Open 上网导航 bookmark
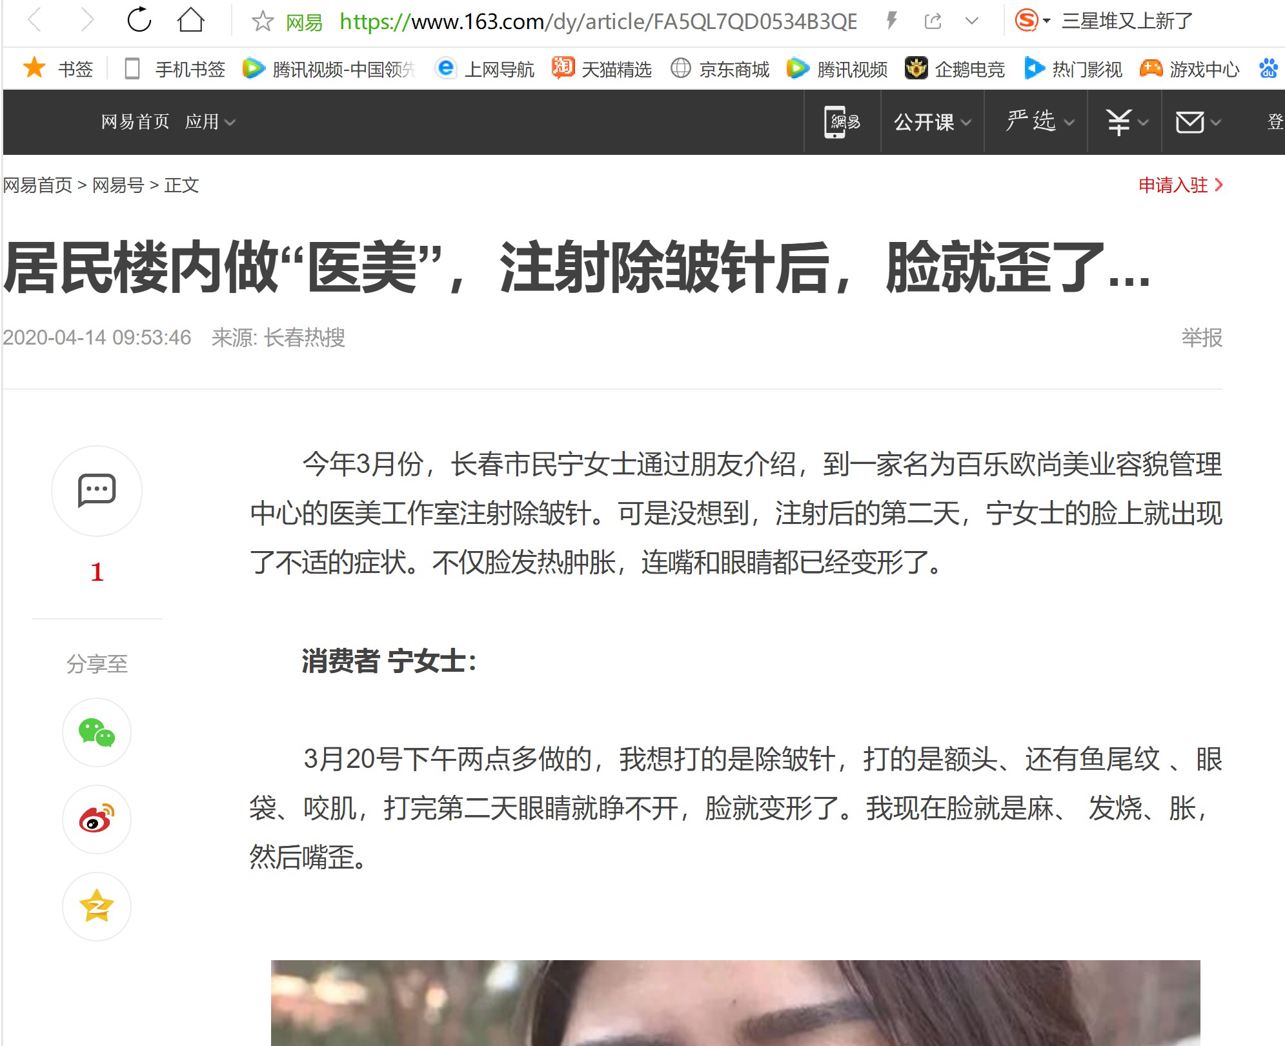This screenshot has width=1285, height=1046. (x=485, y=68)
